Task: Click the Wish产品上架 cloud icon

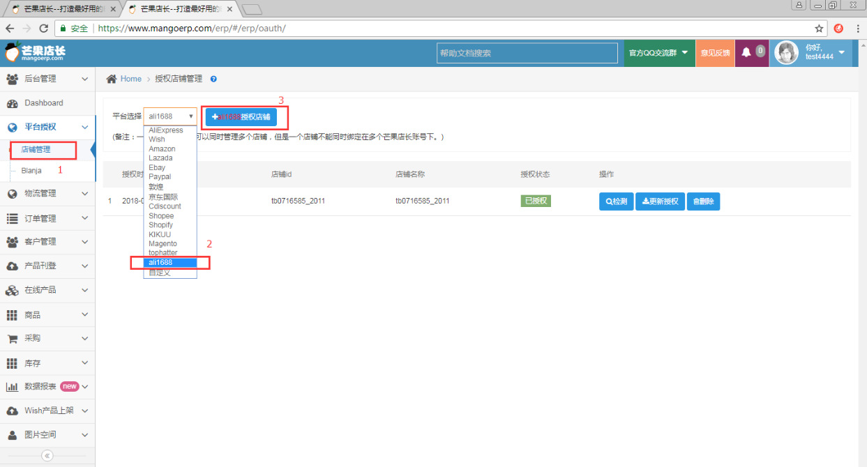Action: (x=12, y=411)
